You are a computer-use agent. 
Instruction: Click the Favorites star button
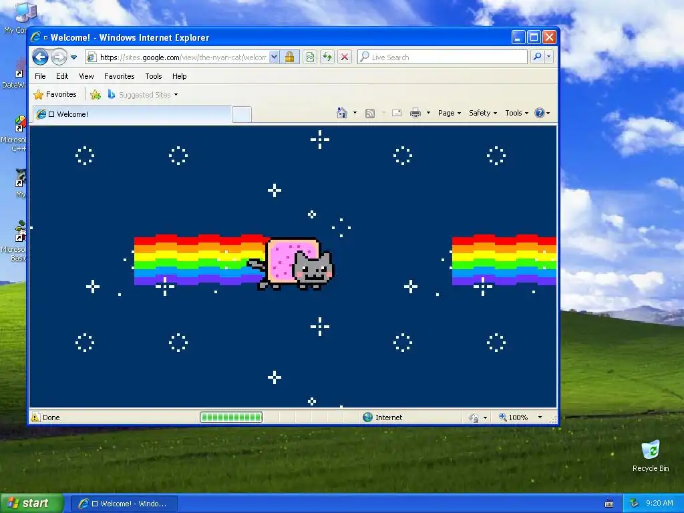tap(55, 94)
